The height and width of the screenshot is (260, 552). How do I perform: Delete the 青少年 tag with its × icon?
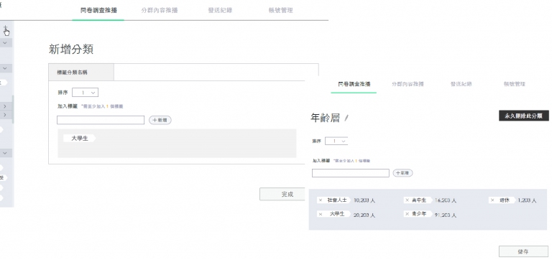click(407, 214)
